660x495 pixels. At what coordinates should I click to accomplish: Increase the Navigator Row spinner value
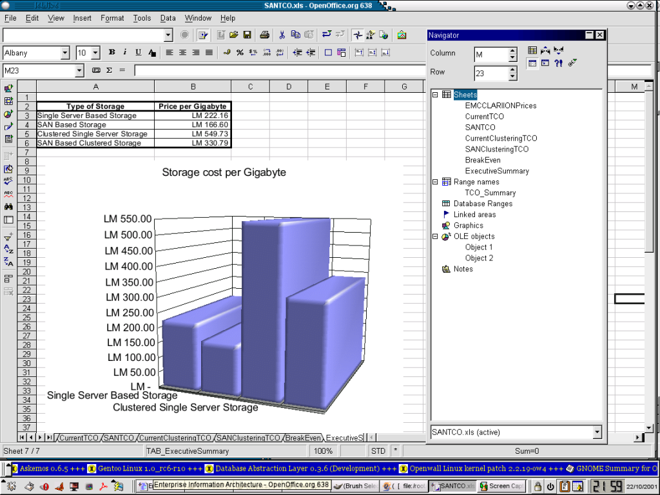[x=512, y=69]
